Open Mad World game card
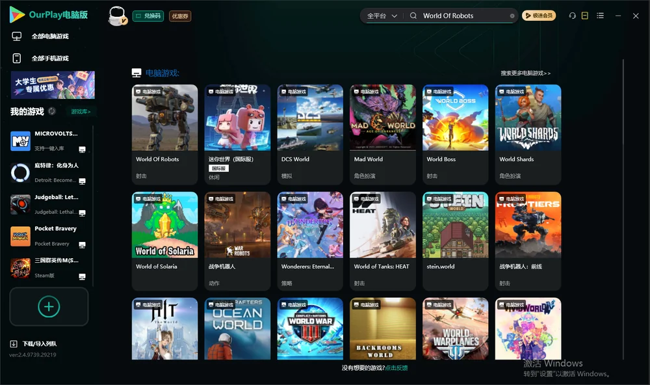Screen dimensions: 650x385 pyautogui.click(x=383, y=135)
